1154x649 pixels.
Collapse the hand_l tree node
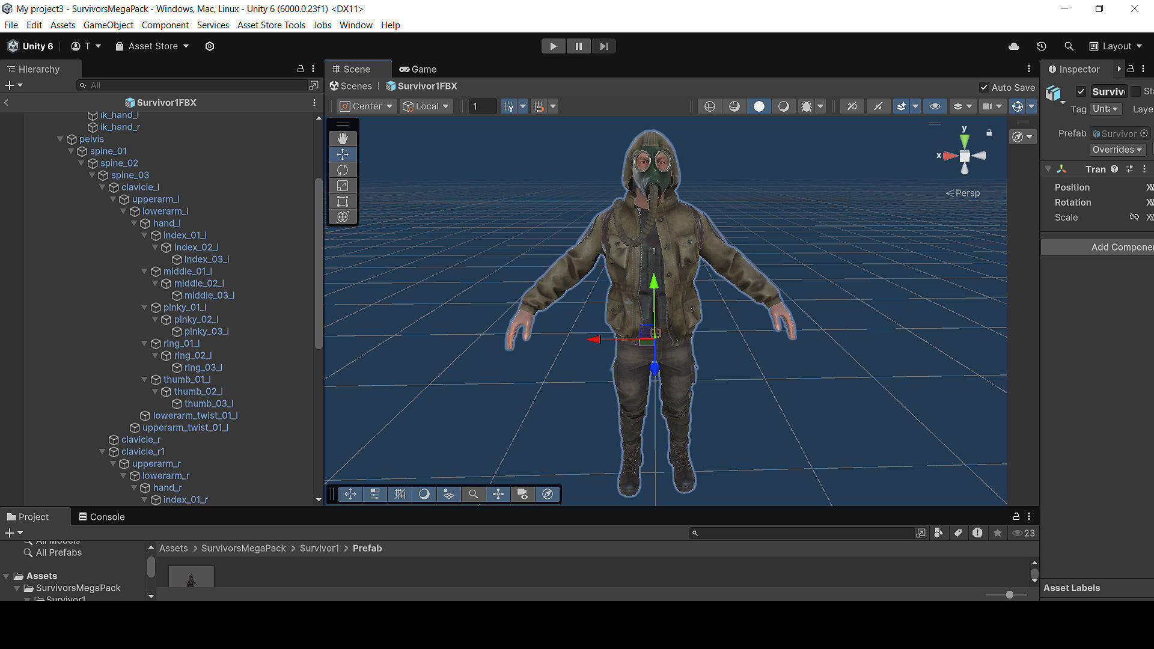134,223
